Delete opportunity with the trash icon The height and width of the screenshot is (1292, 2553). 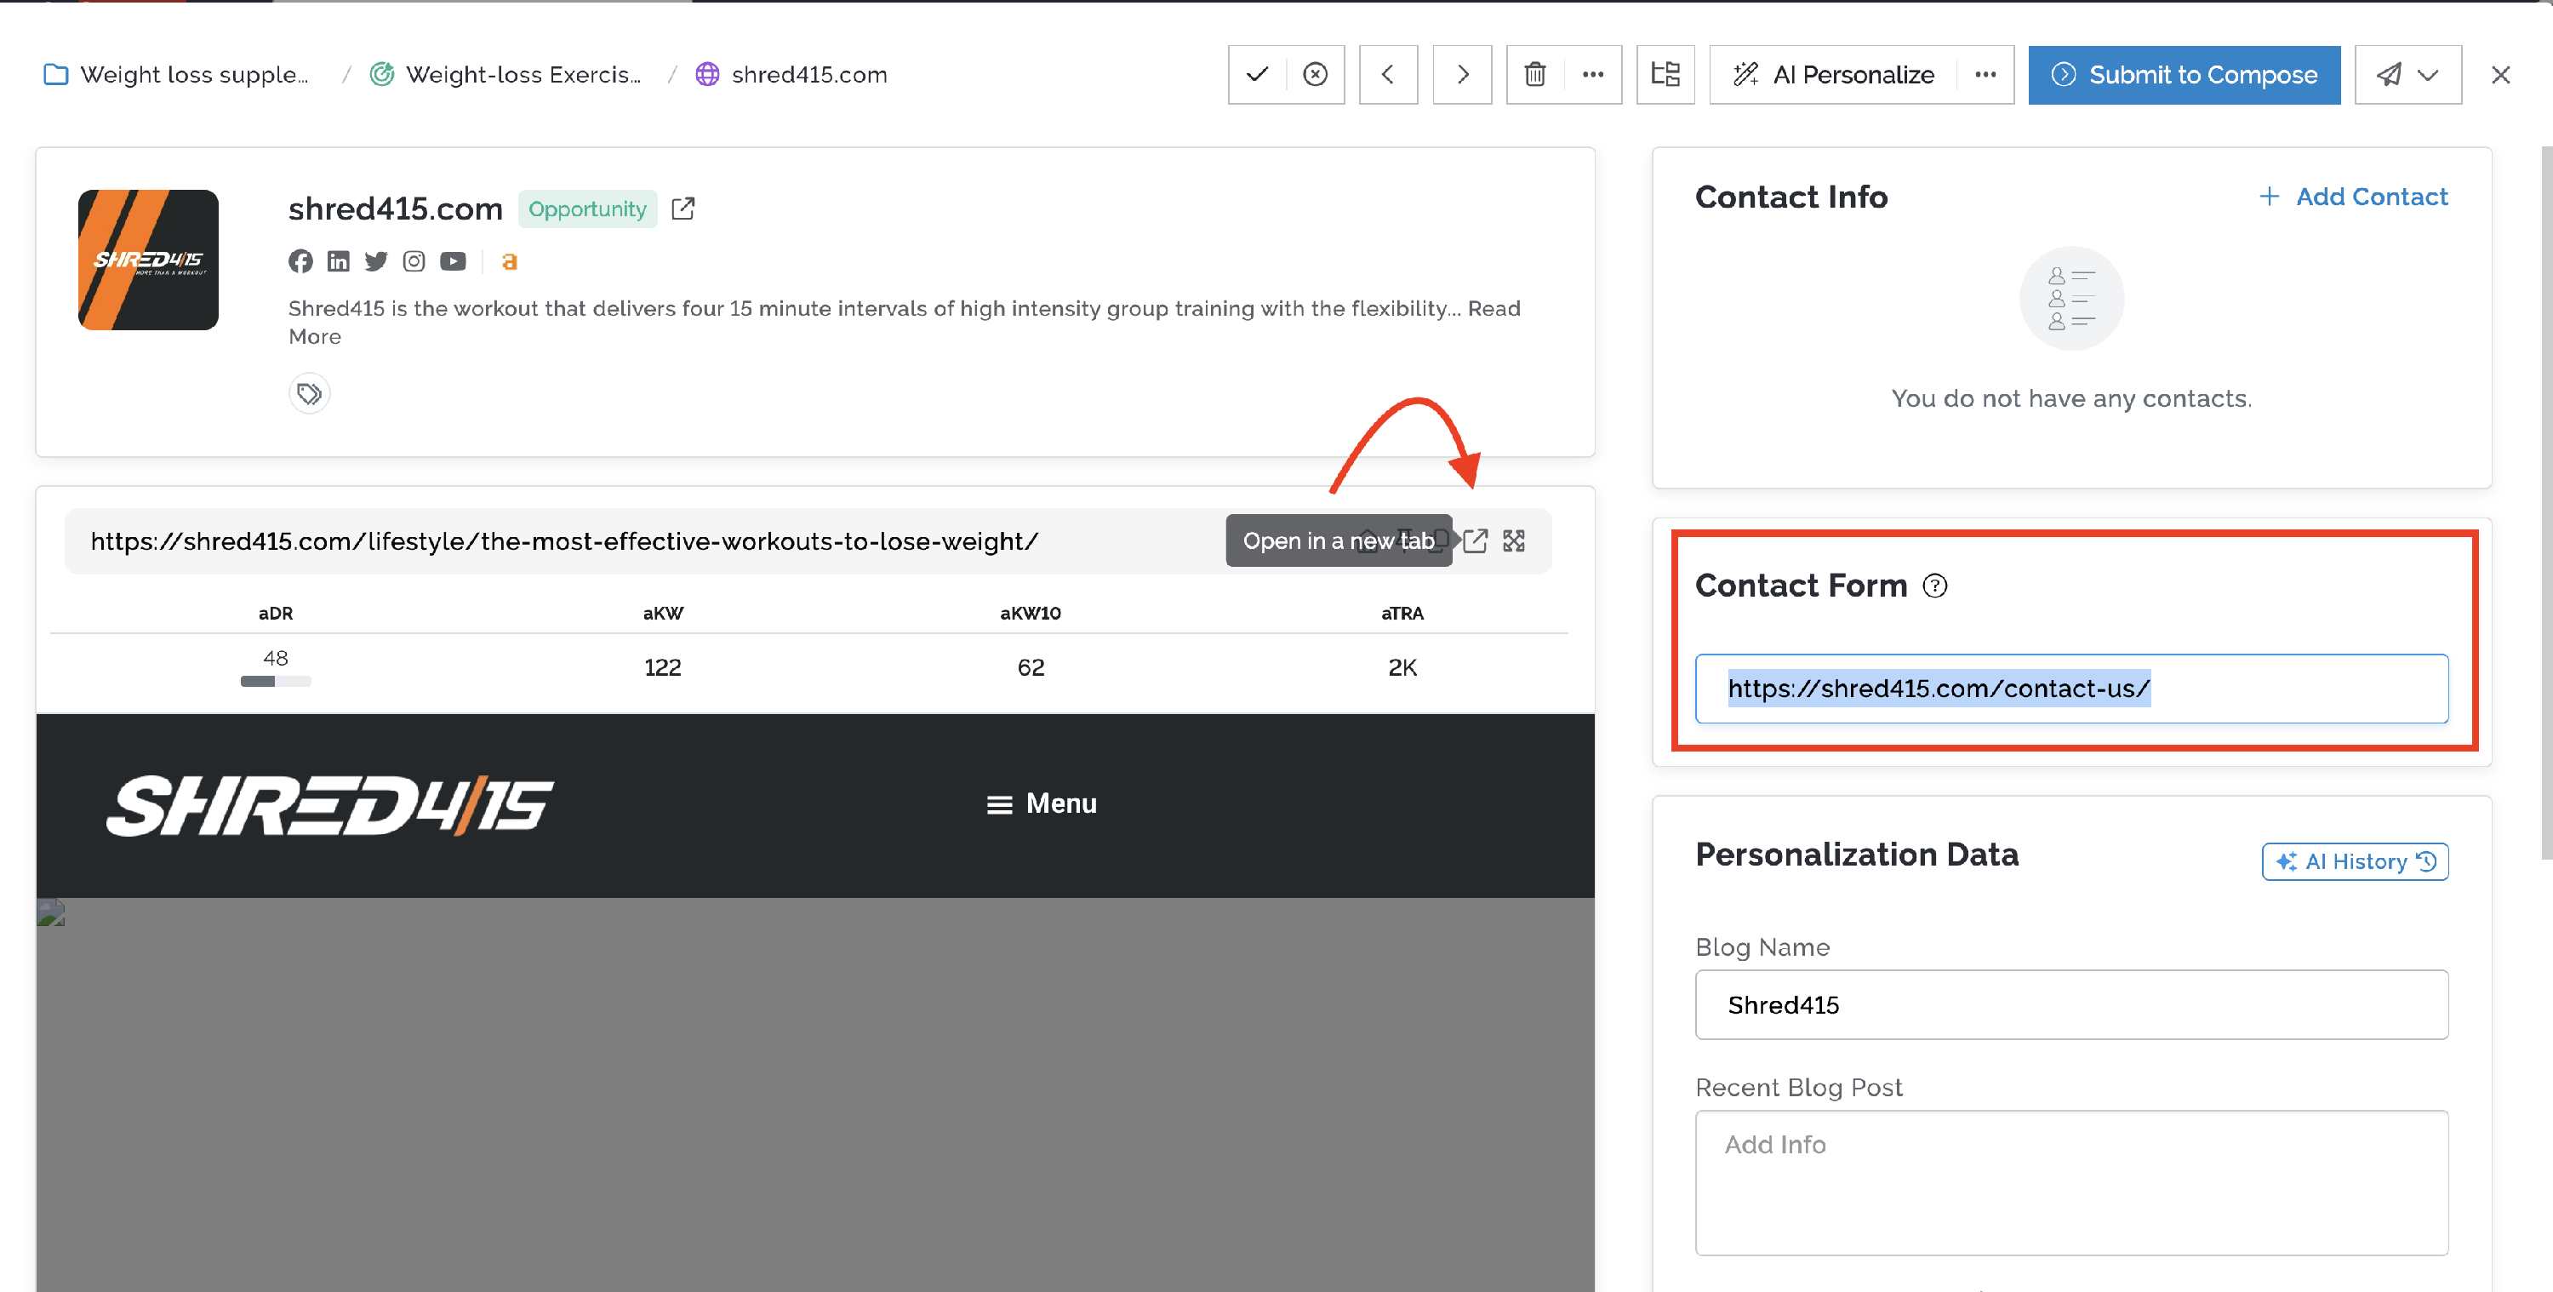point(1534,74)
